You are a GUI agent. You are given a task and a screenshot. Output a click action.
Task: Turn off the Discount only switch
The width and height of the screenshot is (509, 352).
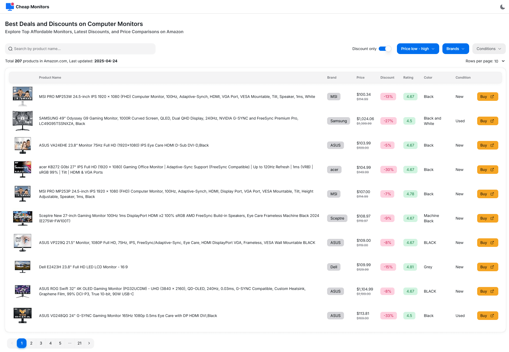tap(385, 49)
